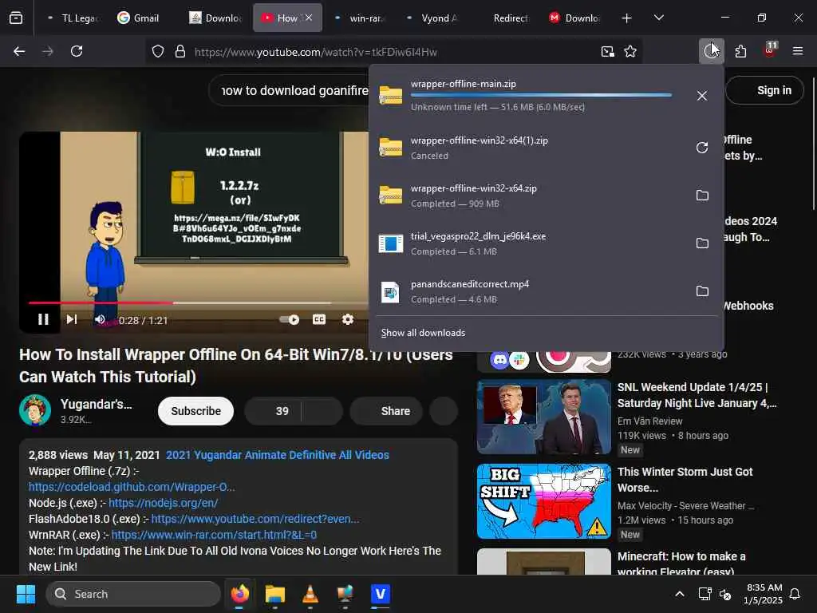Toggle autoplay switch in player
The image size is (817, 613).
(x=289, y=319)
